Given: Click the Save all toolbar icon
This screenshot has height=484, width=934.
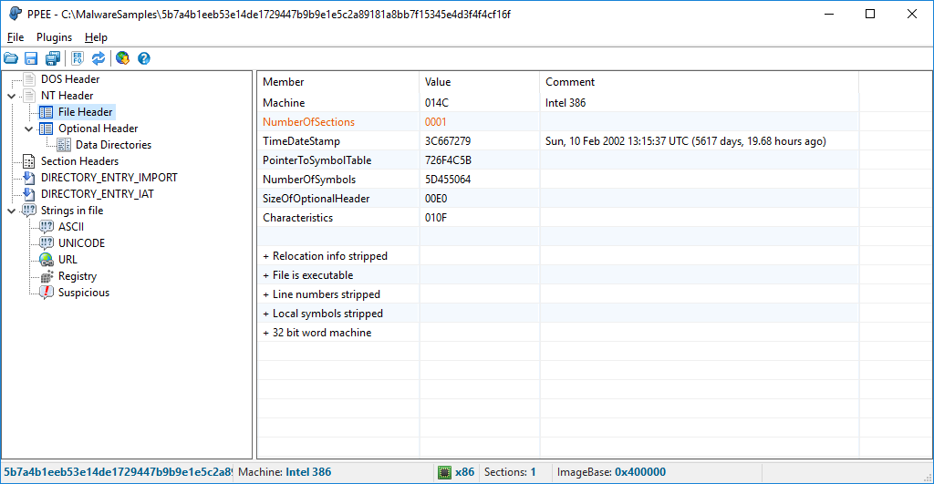Looking at the screenshot, I should [x=52, y=58].
